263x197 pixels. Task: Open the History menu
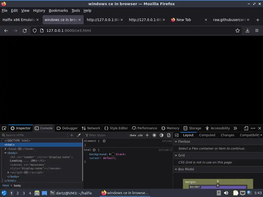[x=39, y=11]
